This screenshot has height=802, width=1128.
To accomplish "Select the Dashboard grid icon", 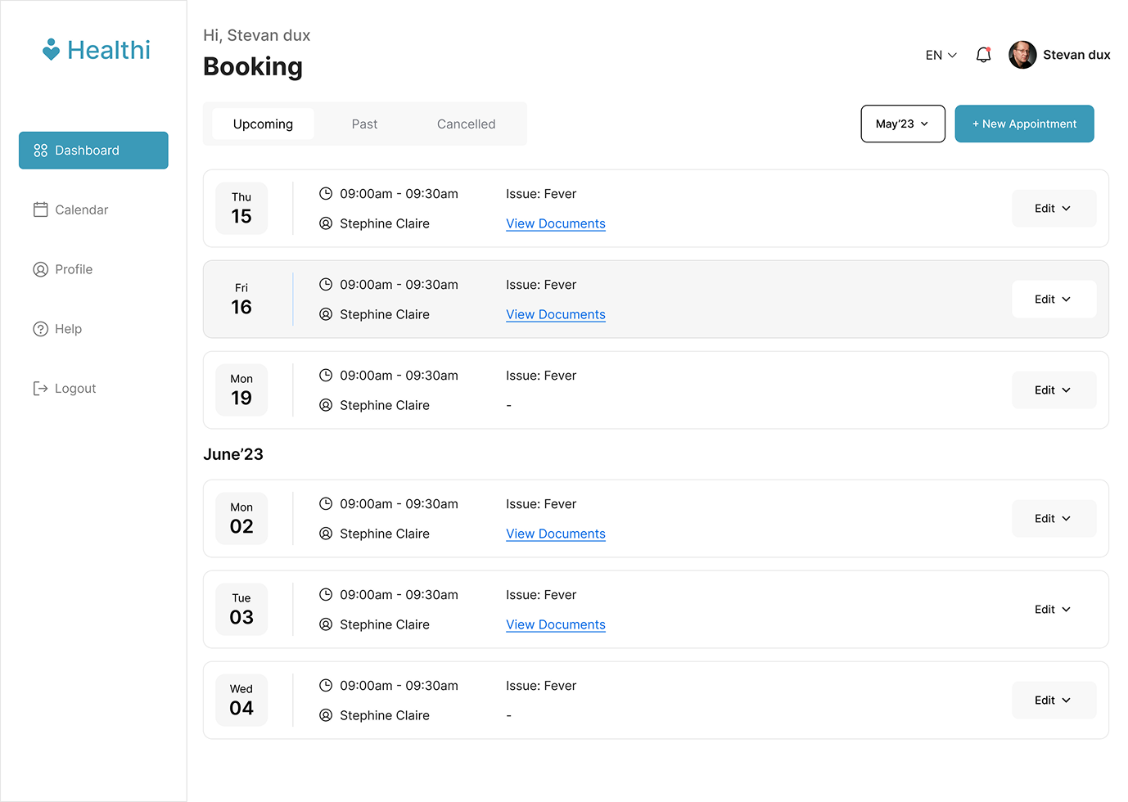I will (x=40, y=151).
